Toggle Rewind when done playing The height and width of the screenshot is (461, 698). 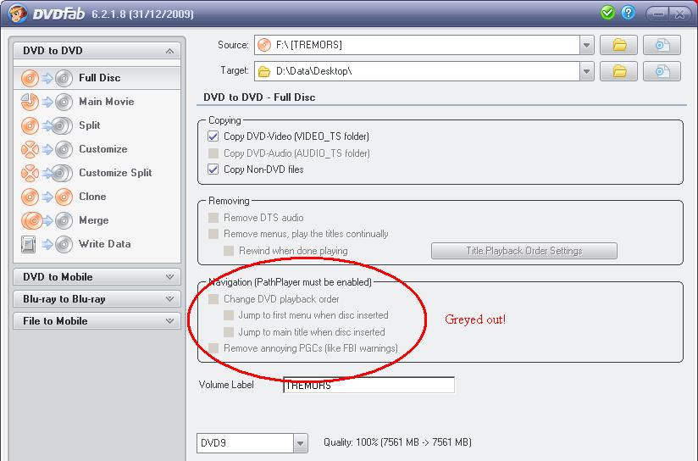click(229, 251)
